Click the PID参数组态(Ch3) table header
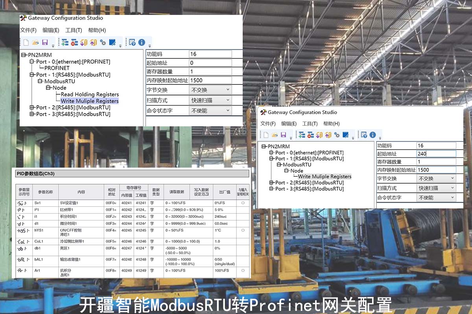Viewport: 472px width, 314px height. tap(132, 173)
